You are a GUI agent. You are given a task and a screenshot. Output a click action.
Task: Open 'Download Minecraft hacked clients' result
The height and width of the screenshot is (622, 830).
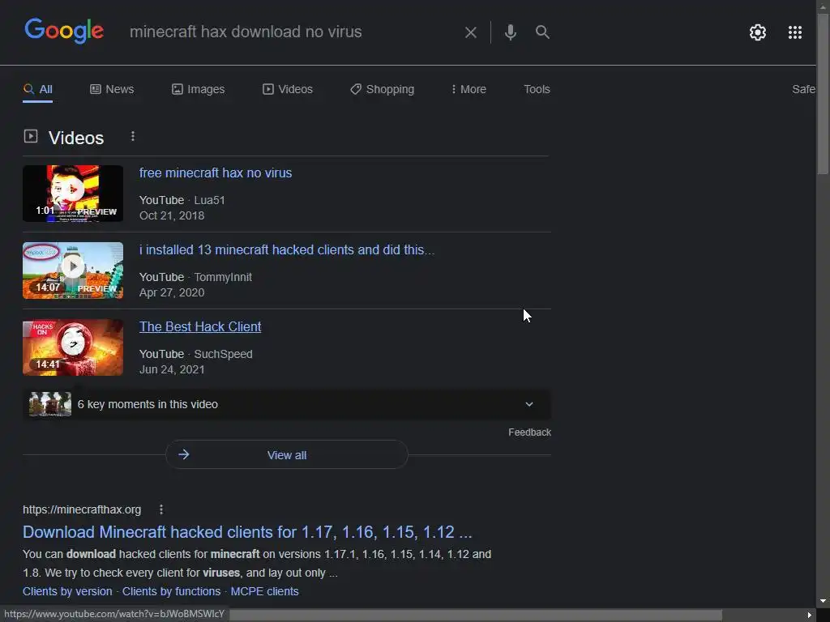click(247, 532)
